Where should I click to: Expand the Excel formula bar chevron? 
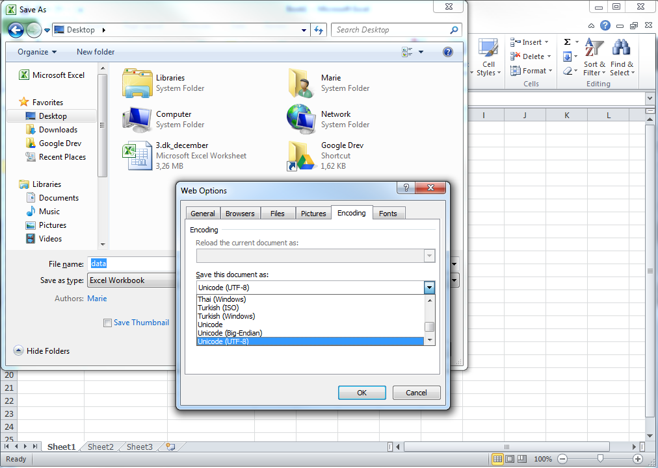[650, 99]
